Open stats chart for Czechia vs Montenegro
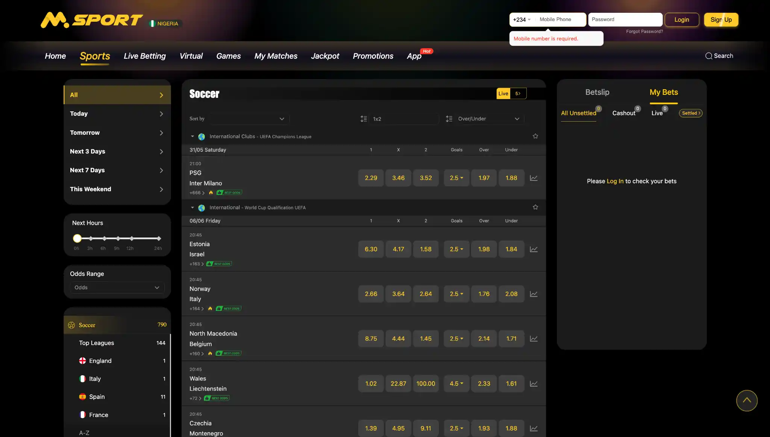The width and height of the screenshot is (770, 437). pyautogui.click(x=534, y=428)
